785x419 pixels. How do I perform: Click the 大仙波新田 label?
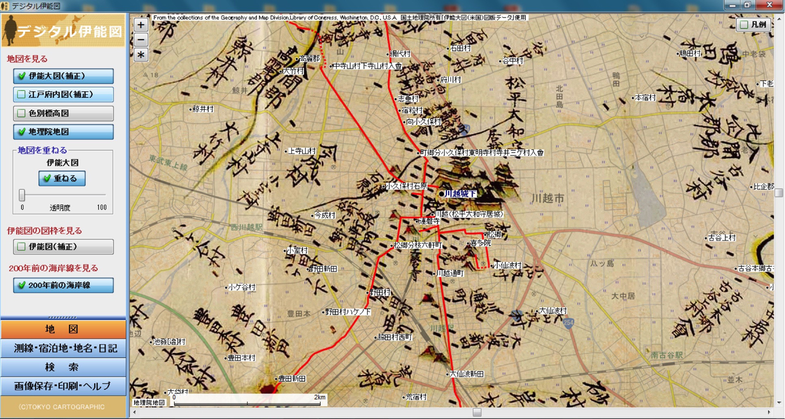[x=466, y=374]
